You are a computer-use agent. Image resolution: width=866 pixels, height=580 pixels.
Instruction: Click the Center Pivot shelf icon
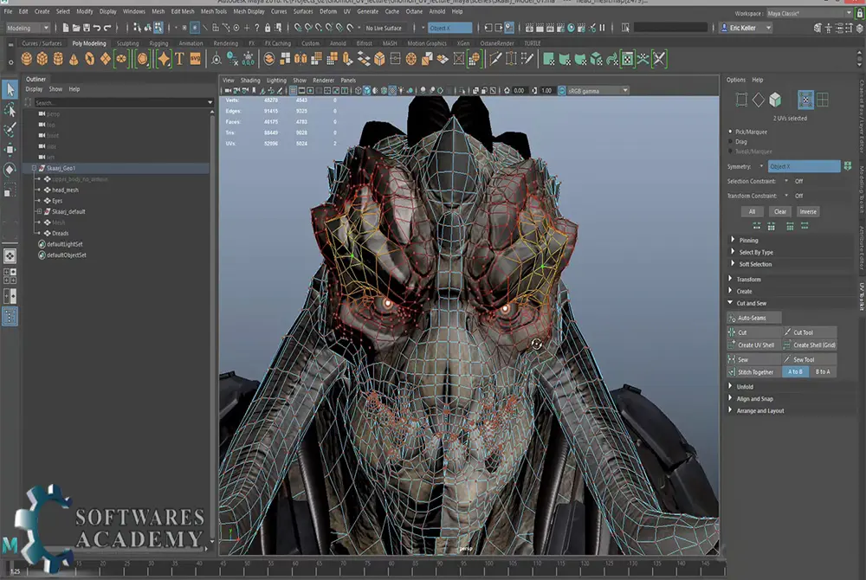(216, 59)
